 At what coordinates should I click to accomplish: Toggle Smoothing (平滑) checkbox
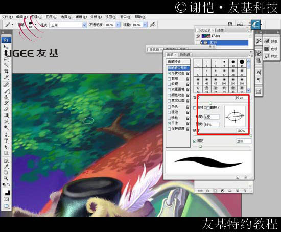169,123
